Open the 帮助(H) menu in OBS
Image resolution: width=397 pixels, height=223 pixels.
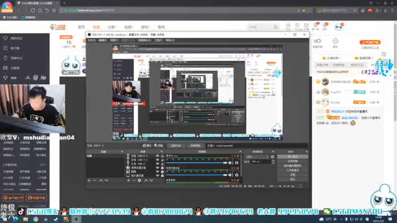click(x=170, y=40)
